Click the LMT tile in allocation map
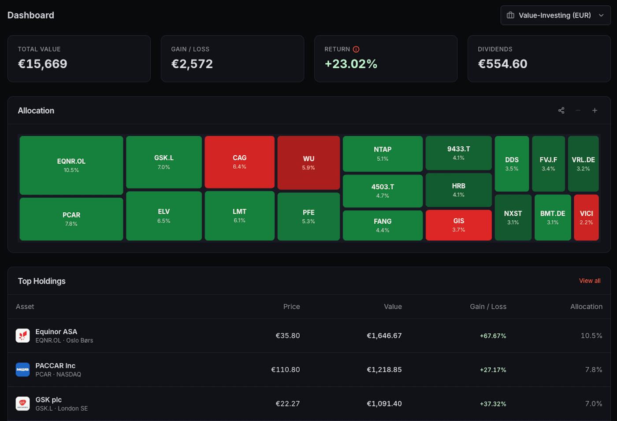617x421 pixels. [240, 216]
